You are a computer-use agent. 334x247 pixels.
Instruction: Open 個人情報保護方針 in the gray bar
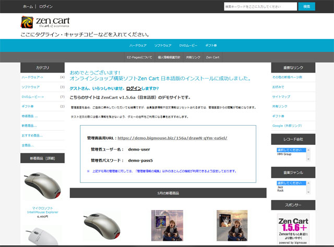click(x=169, y=57)
